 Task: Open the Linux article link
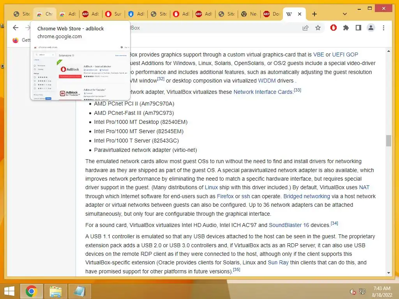pyautogui.click(x=211, y=187)
